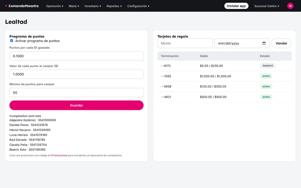Click the Guardar button
The height and width of the screenshot is (188, 301).
77,105
